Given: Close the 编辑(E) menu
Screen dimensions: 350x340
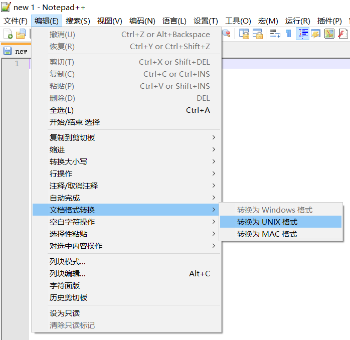Looking at the screenshot, I should click(x=47, y=21).
